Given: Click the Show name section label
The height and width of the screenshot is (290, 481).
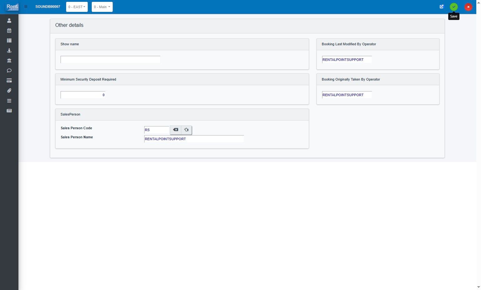Looking at the screenshot, I should 70,44.
